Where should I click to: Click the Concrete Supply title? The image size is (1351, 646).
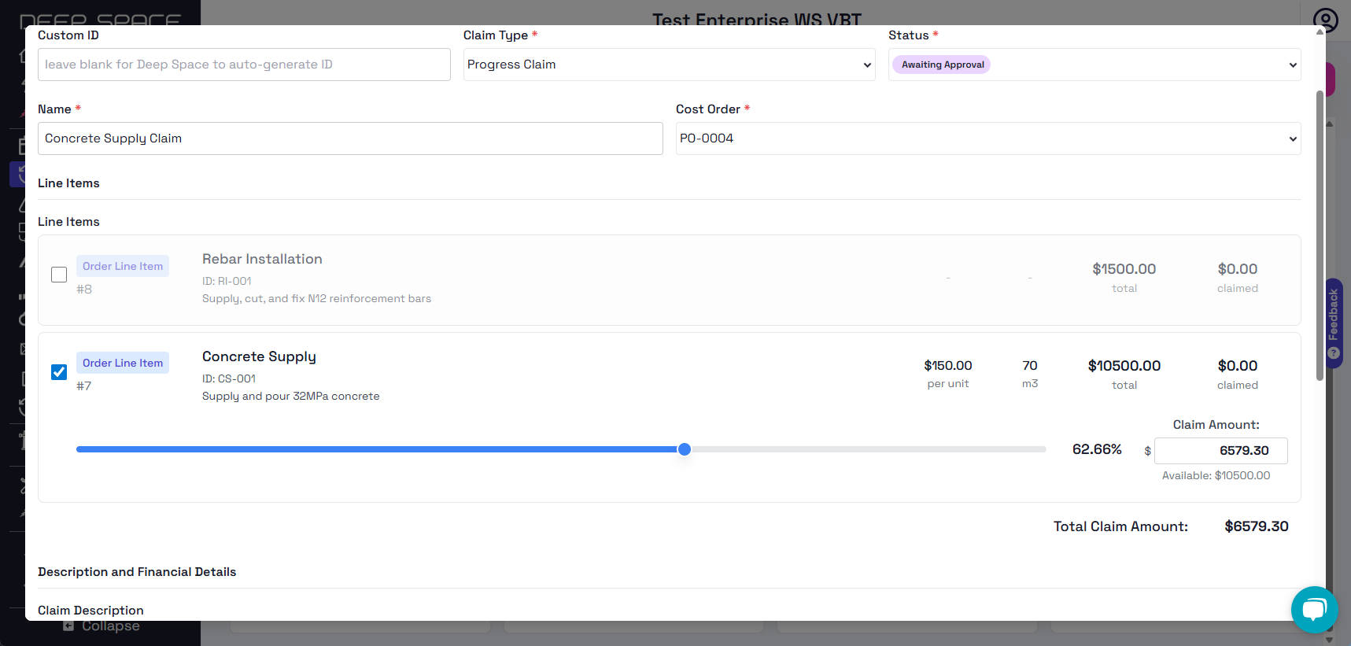point(259,356)
